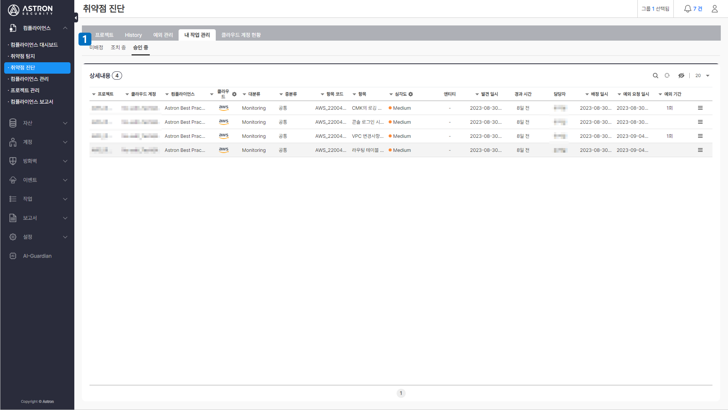Click the search magnifier icon above the table

click(655, 76)
